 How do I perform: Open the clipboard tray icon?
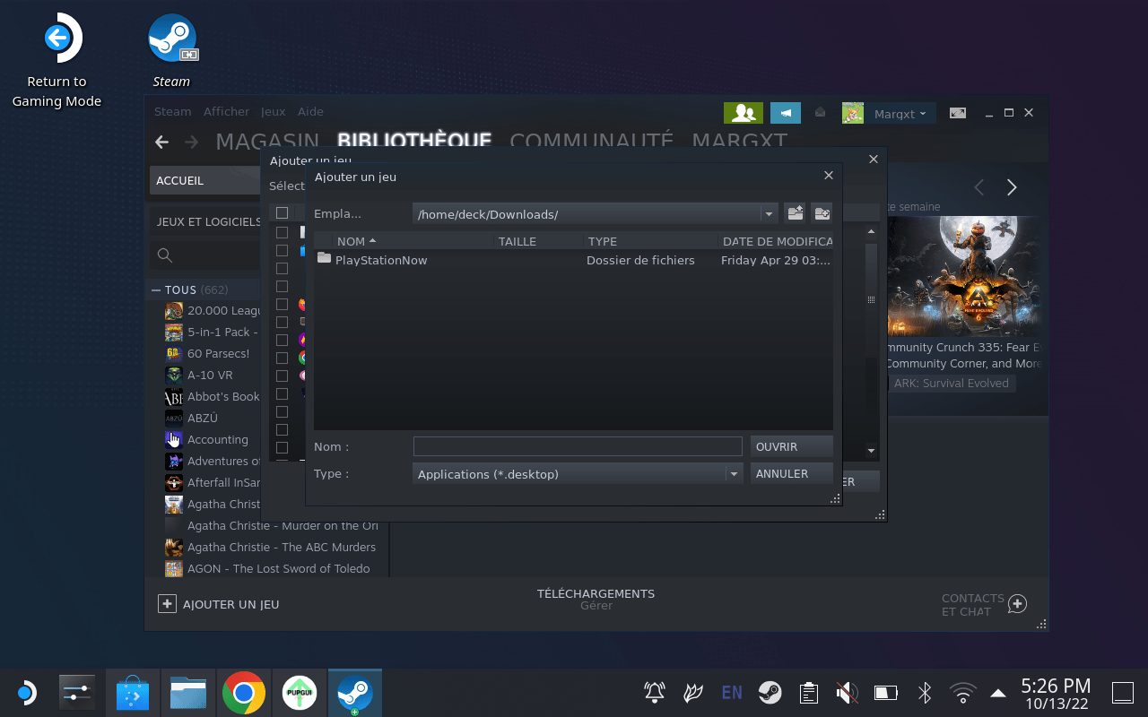(809, 692)
